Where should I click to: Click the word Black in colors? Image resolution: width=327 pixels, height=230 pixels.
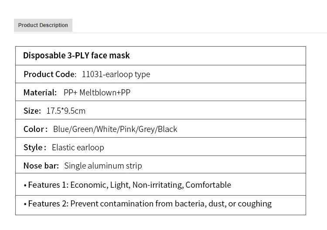pyautogui.click(x=167, y=129)
